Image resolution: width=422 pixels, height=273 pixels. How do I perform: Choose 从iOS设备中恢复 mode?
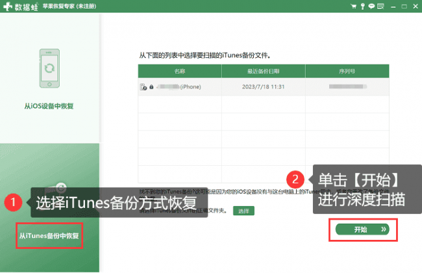pyautogui.click(x=49, y=106)
